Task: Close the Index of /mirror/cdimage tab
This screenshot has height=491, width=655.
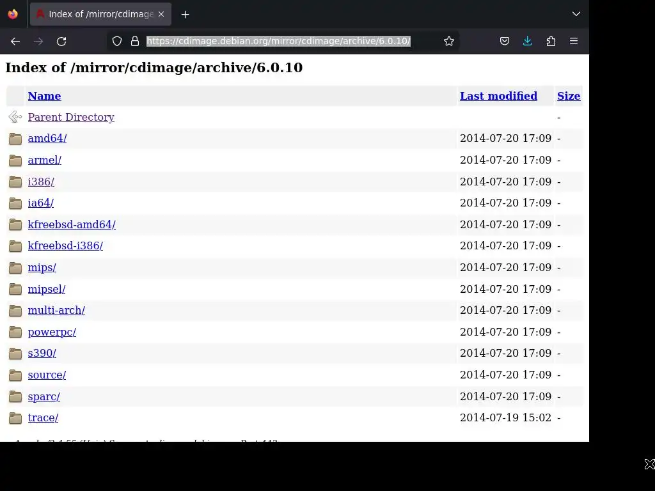Action: [161, 14]
